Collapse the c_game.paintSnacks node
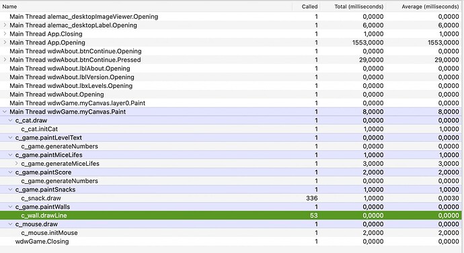464x253 pixels. pos(11,189)
